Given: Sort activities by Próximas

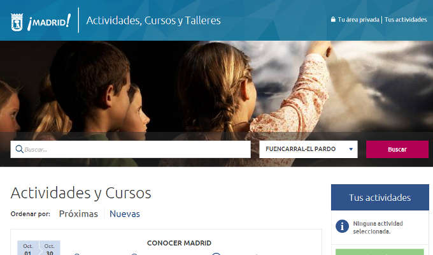Looking at the screenshot, I should pos(78,214).
